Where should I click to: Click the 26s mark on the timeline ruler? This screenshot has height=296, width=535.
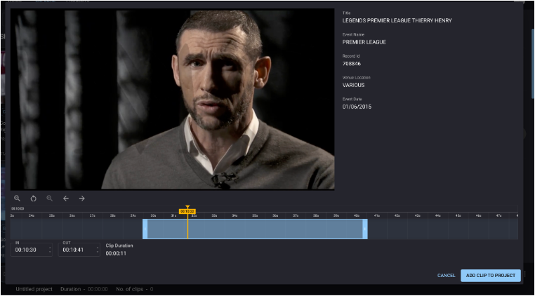click(x=72, y=215)
